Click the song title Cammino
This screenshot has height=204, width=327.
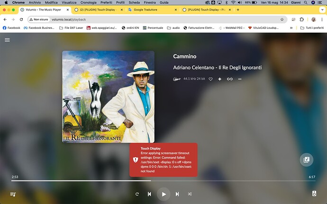[185, 56]
